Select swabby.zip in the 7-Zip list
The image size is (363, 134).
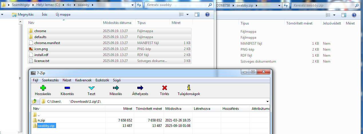coord(46,126)
